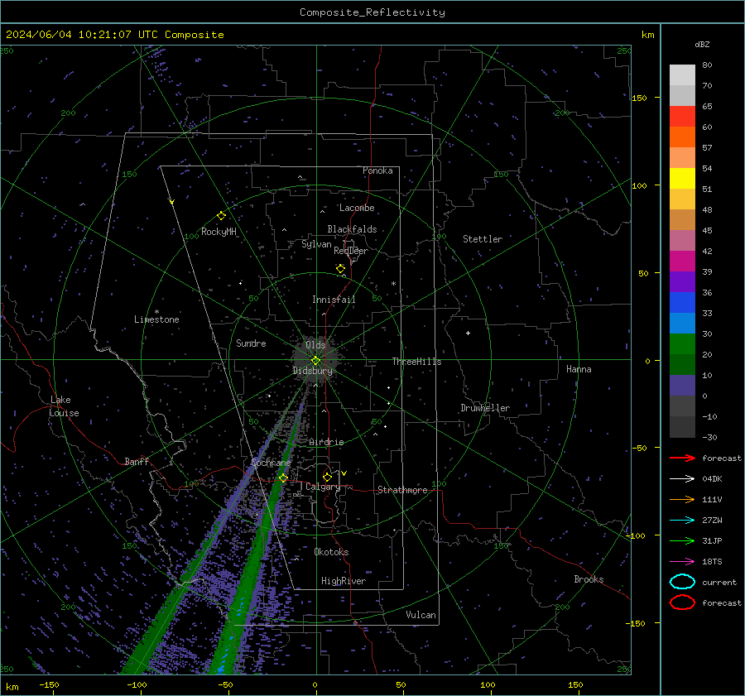Click the yellow diamond marker near RockyMH

[x=221, y=216]
